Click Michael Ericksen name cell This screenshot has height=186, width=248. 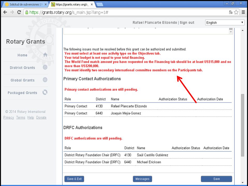tap(149, 162)
